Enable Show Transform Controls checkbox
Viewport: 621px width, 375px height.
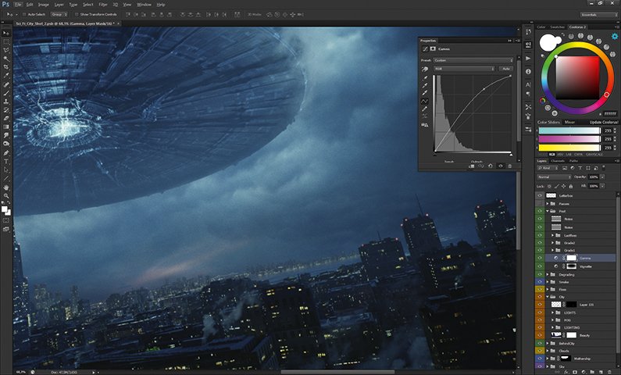(77, 15)
